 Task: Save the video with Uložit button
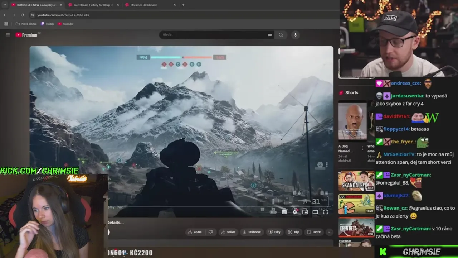[x=314, y=232]
